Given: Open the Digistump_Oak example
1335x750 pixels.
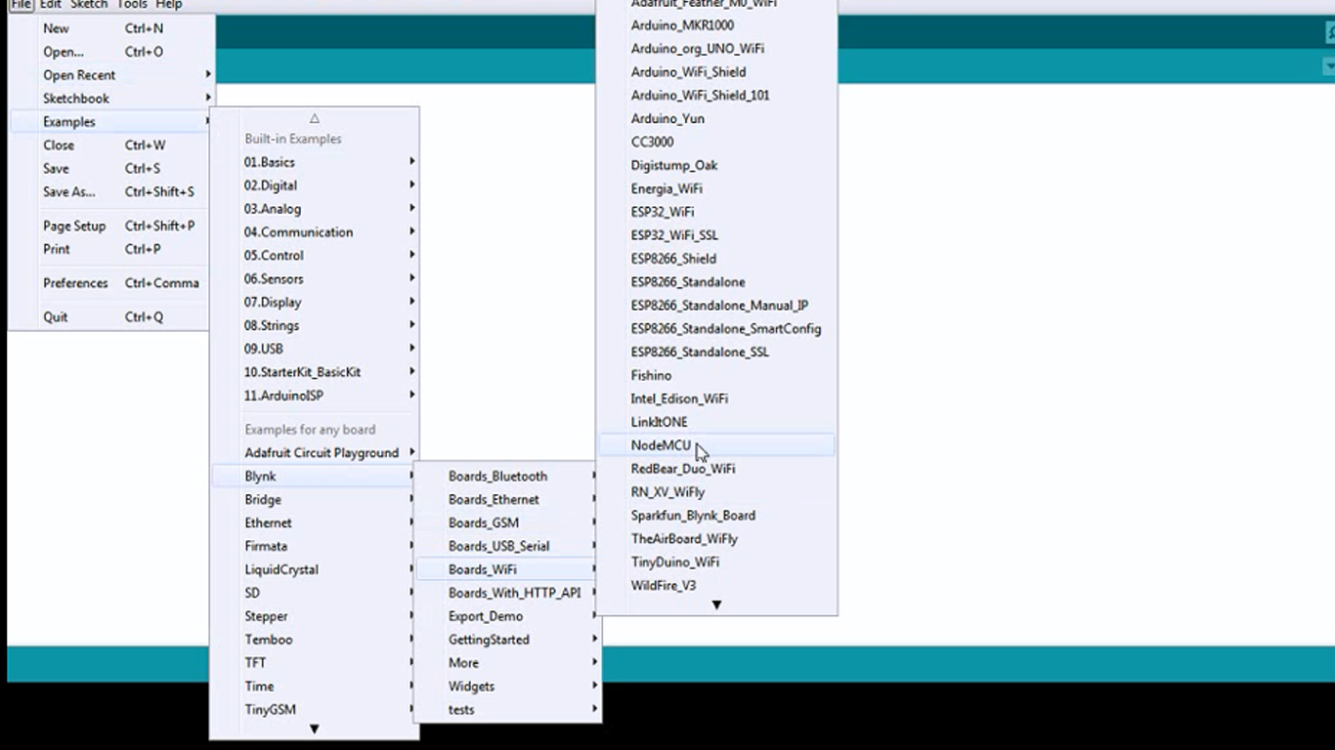Looking at the screenshot, I should (716, 166).
